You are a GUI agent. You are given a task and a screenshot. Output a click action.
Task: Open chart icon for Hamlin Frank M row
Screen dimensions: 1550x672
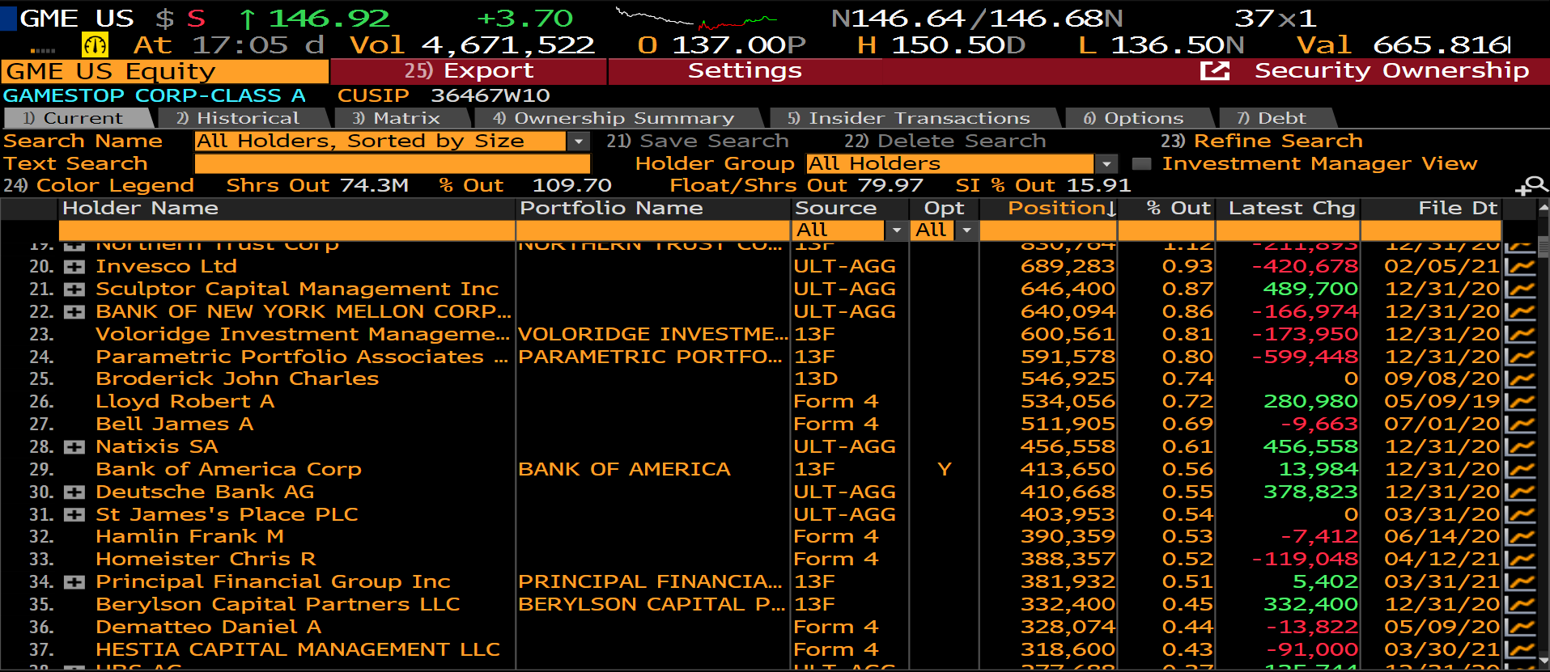coord(1519,536)
